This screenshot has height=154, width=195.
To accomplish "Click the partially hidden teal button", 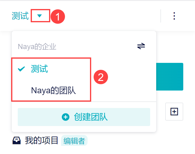I will click(170, 76).
